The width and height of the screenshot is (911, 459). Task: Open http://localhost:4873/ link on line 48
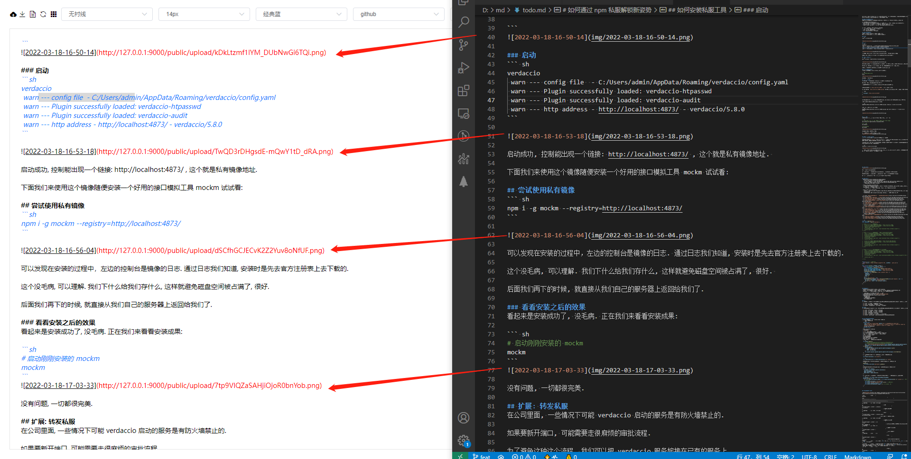click(x=638, y=109)
